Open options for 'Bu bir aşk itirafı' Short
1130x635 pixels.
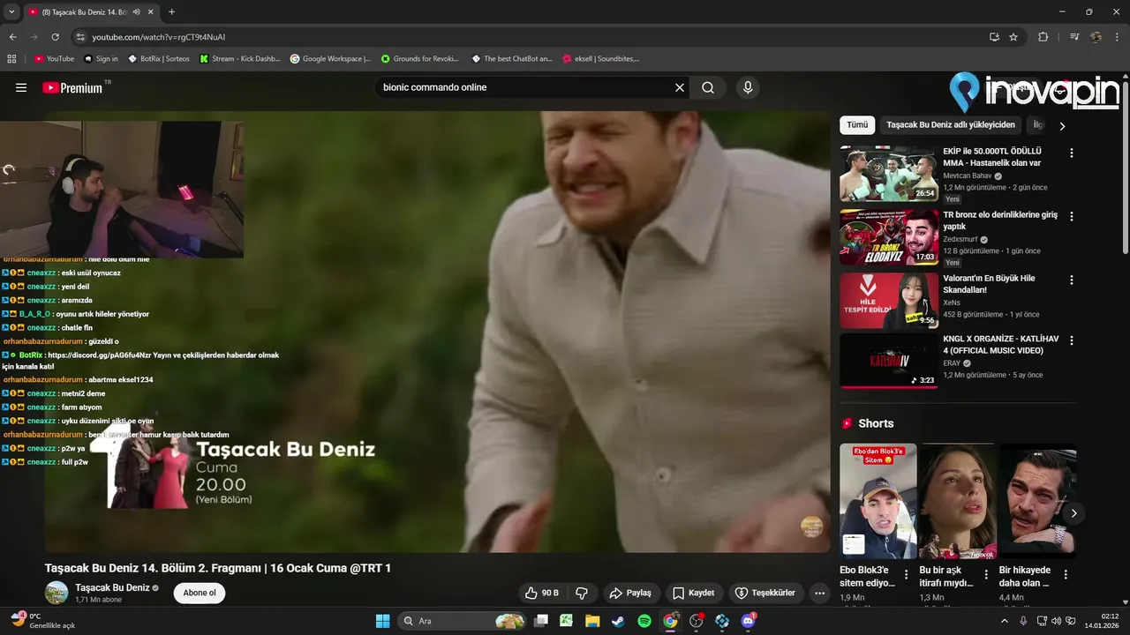click(x=986, y=574)
